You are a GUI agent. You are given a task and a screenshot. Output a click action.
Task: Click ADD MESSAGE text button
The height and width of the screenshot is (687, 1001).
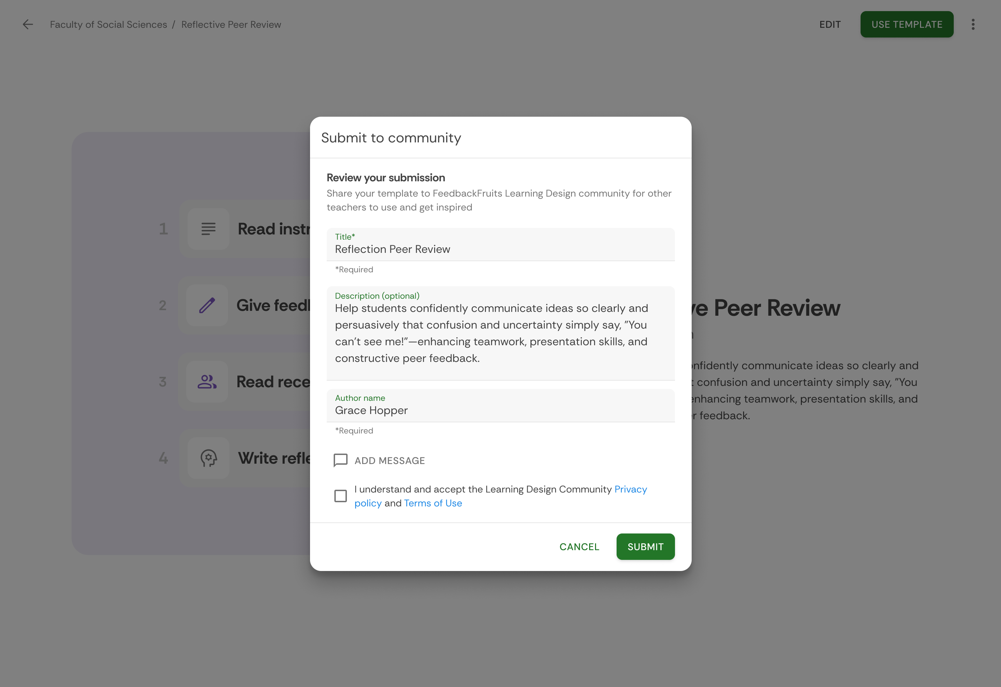389,461
